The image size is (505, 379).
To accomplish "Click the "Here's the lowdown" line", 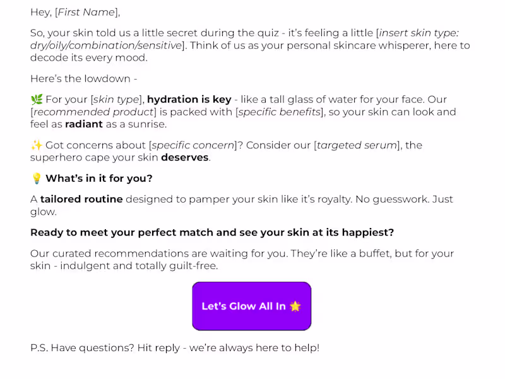I will (x=83, y=79).
